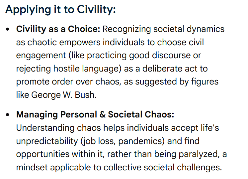Viewport: 248px width, 179px height.
Task: Click the first bullet point marker
Action: (x=8, y=29)
